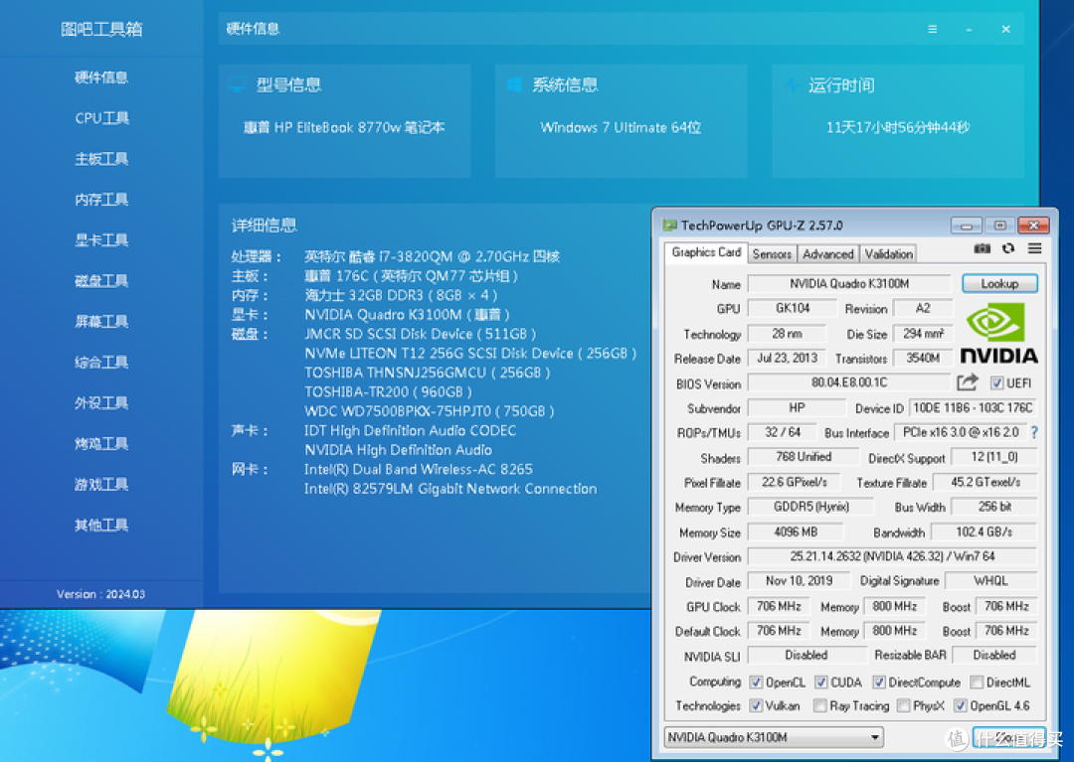The height and width of the screenshot is (762, 1074).
Task: Switch to Graphics Card tab
Action: (706, 252)
